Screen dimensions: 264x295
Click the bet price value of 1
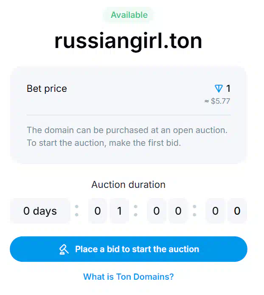pos(228,88)
